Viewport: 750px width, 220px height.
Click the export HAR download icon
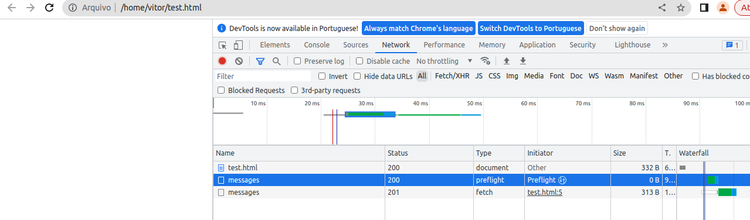pyautogui.click(x=523, y=61)
